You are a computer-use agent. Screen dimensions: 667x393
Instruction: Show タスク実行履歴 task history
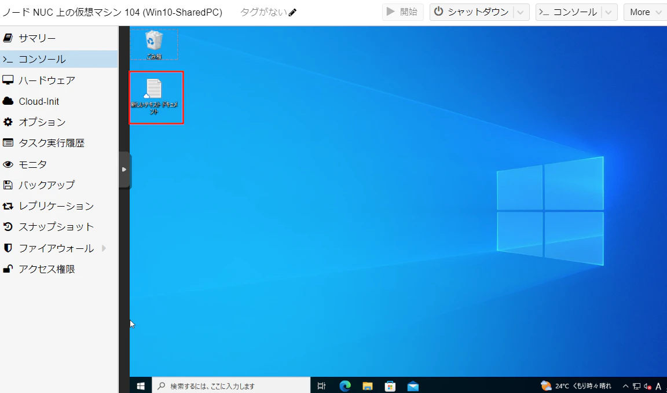(58, 143)
